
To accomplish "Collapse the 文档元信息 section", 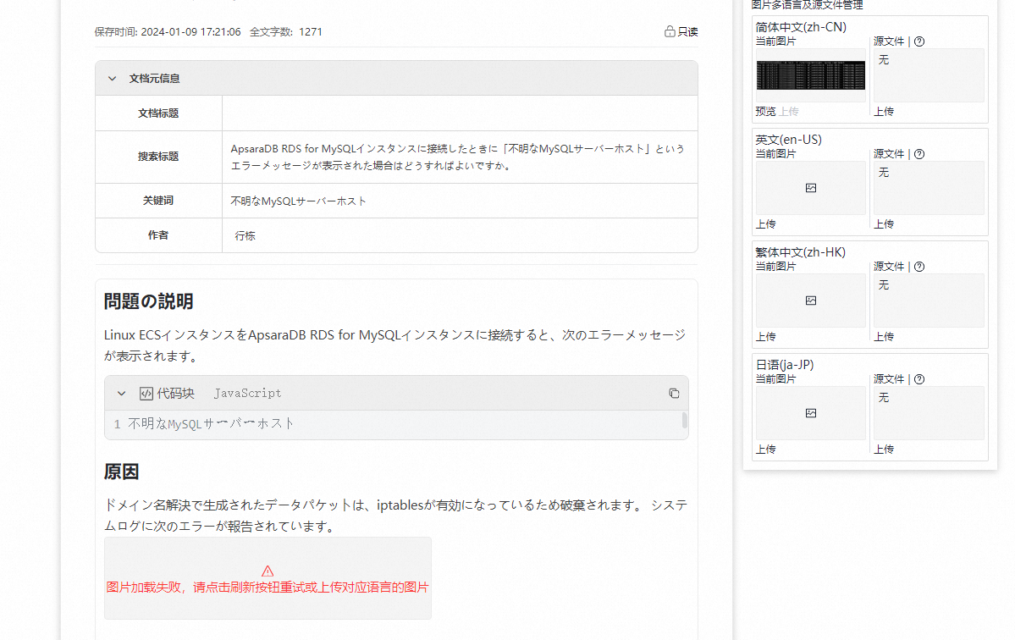I will coord(112,78).
